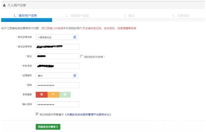
Task: Click the red 弱 password strength block
Action: click(x=42, y=95)
